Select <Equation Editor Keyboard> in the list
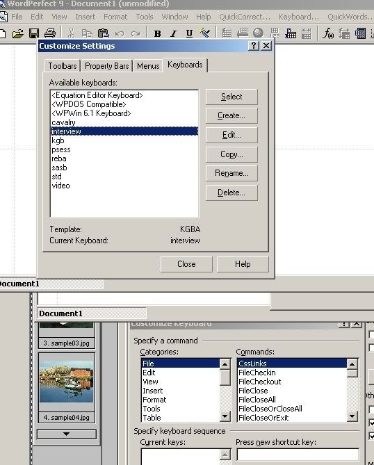 coord(124,95)
